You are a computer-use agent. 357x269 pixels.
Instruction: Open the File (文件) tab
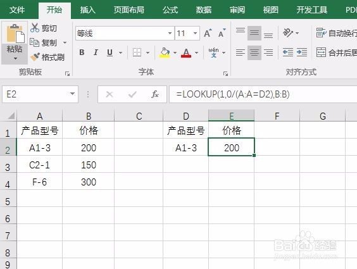click(17, 9)
